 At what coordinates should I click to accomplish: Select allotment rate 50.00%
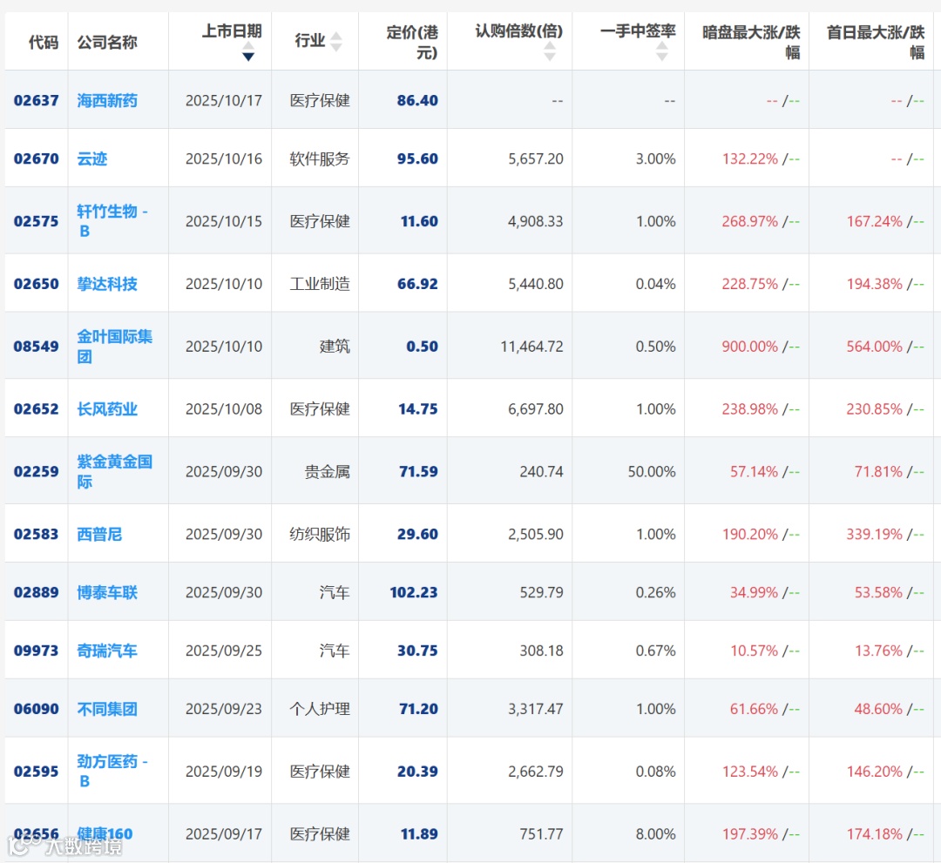coord(652,471)
